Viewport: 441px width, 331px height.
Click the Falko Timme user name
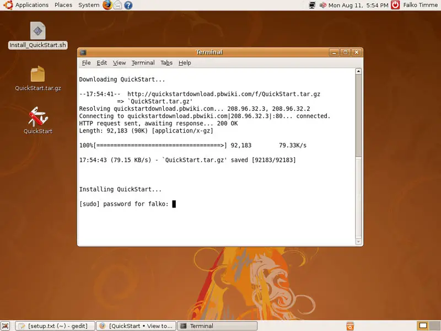tap(420, 5)
